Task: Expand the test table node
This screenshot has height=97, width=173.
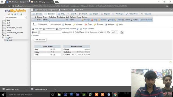Action: [5, 40]
